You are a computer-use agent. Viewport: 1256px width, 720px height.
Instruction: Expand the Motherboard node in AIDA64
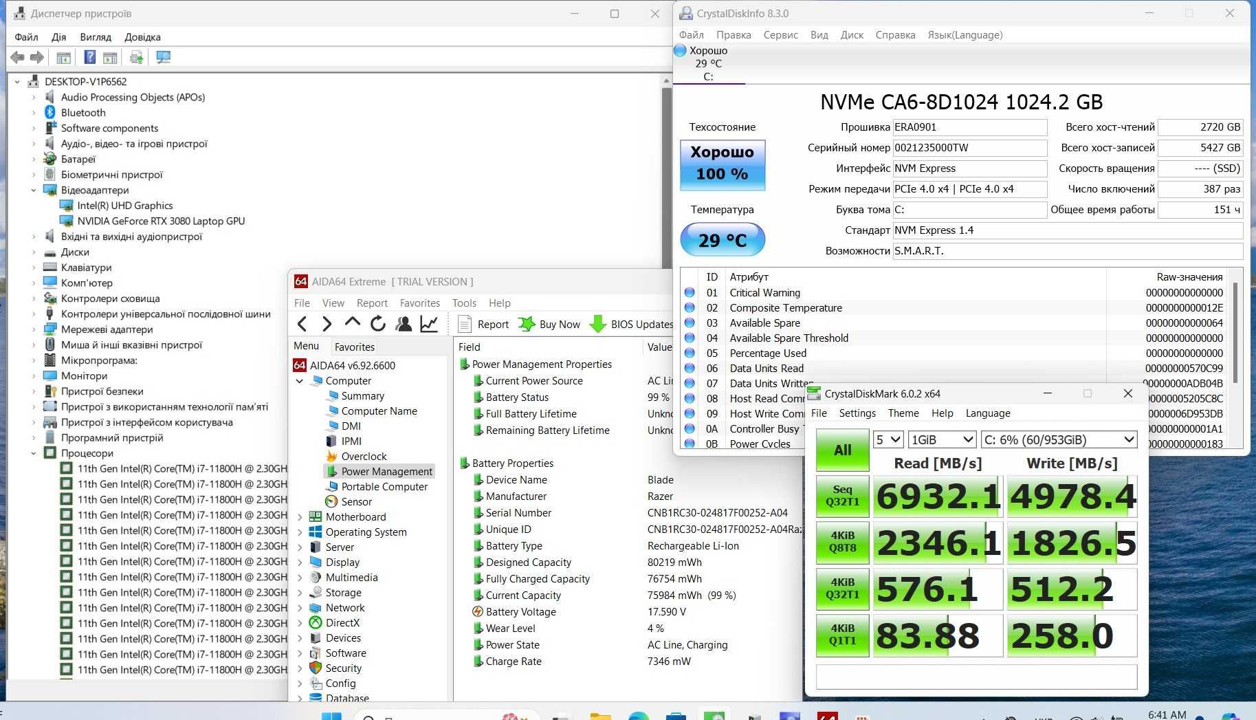pos(300,516)
